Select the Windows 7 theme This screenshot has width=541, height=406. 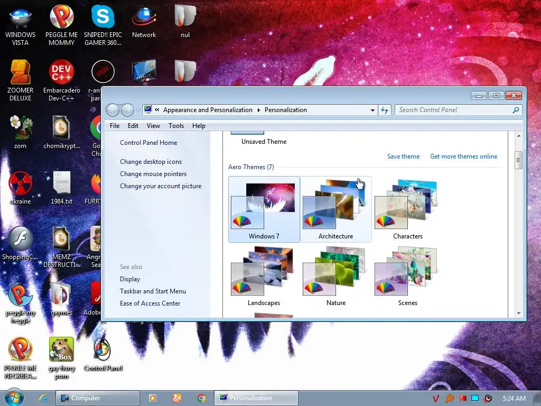coord(264,209)
